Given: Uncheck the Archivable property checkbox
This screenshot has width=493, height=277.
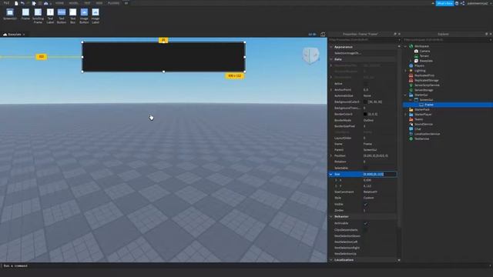Looking at the screenshot, I should 365,223.
